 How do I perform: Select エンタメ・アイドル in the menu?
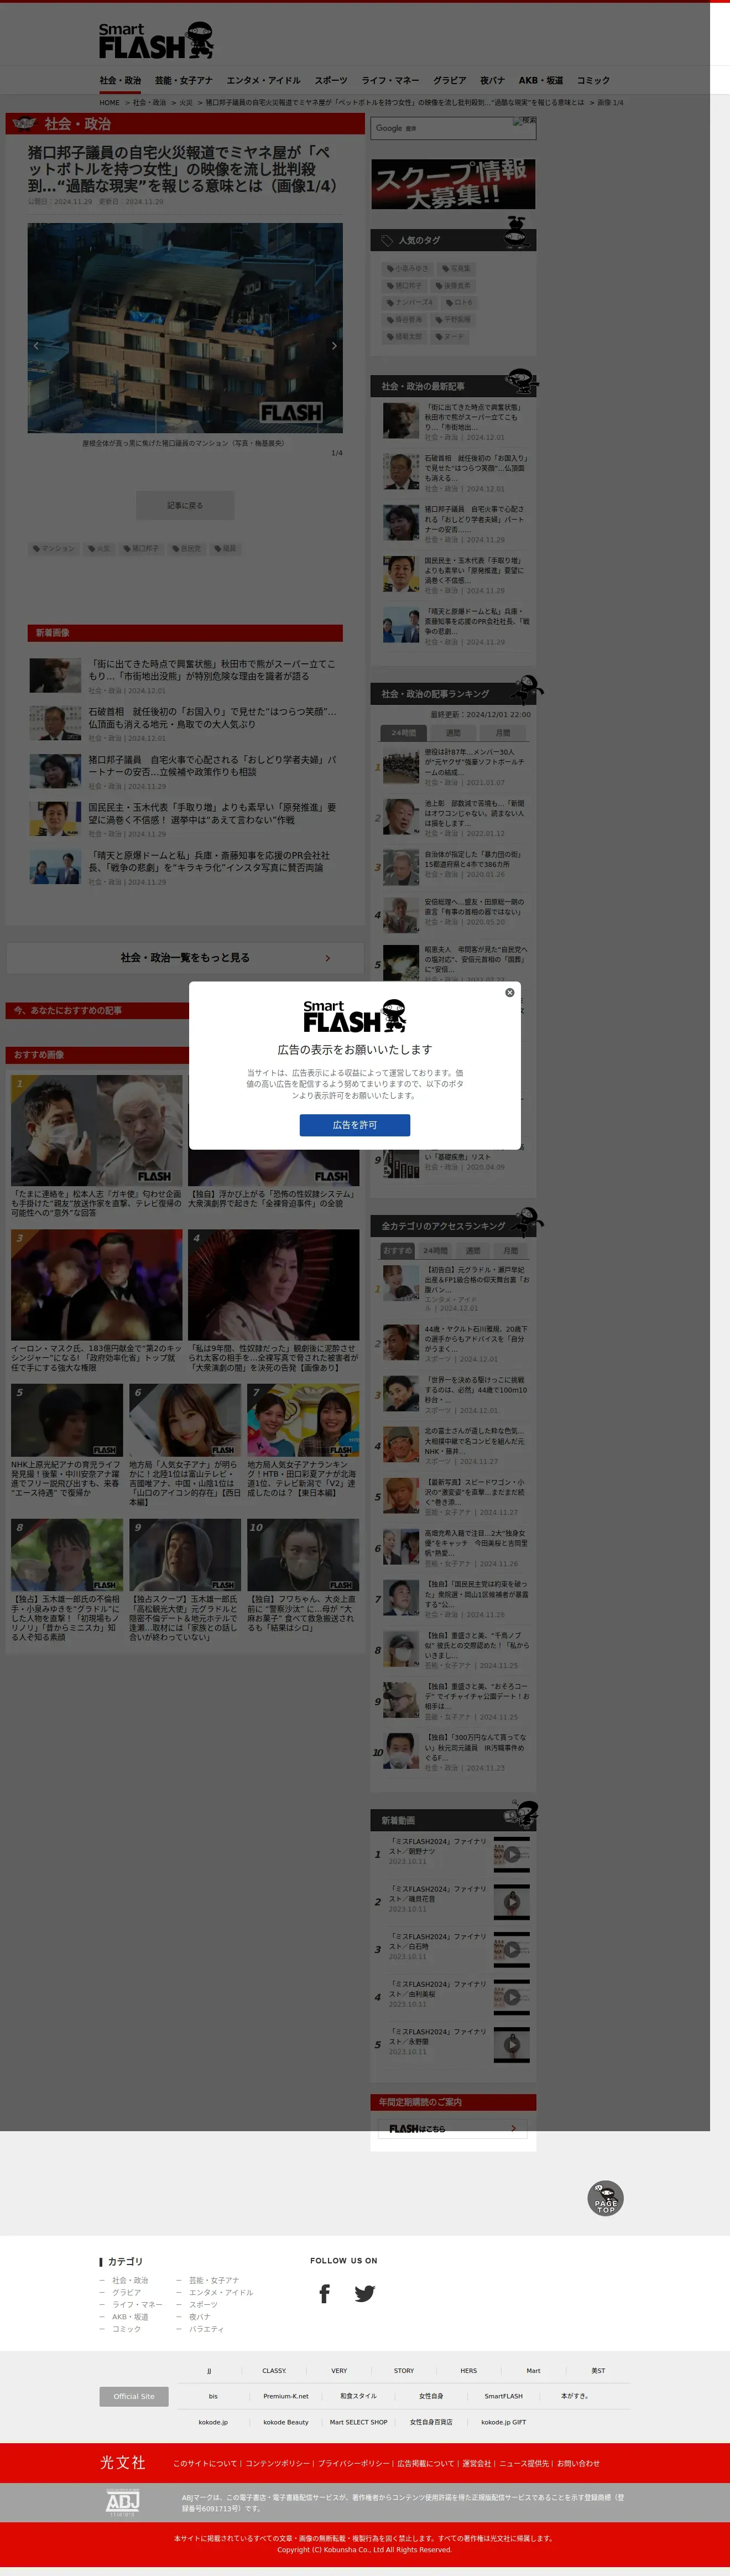263,80
